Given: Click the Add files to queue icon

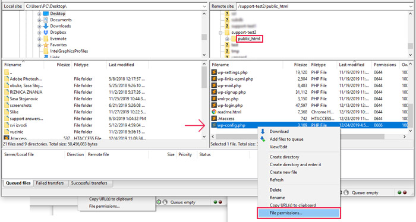Looking at the screenshot, I should point(263,139).
